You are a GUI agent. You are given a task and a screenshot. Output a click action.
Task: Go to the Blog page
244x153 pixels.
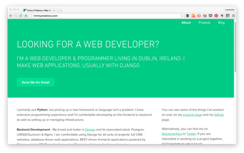pyautogui.click(x=221, y=23)
